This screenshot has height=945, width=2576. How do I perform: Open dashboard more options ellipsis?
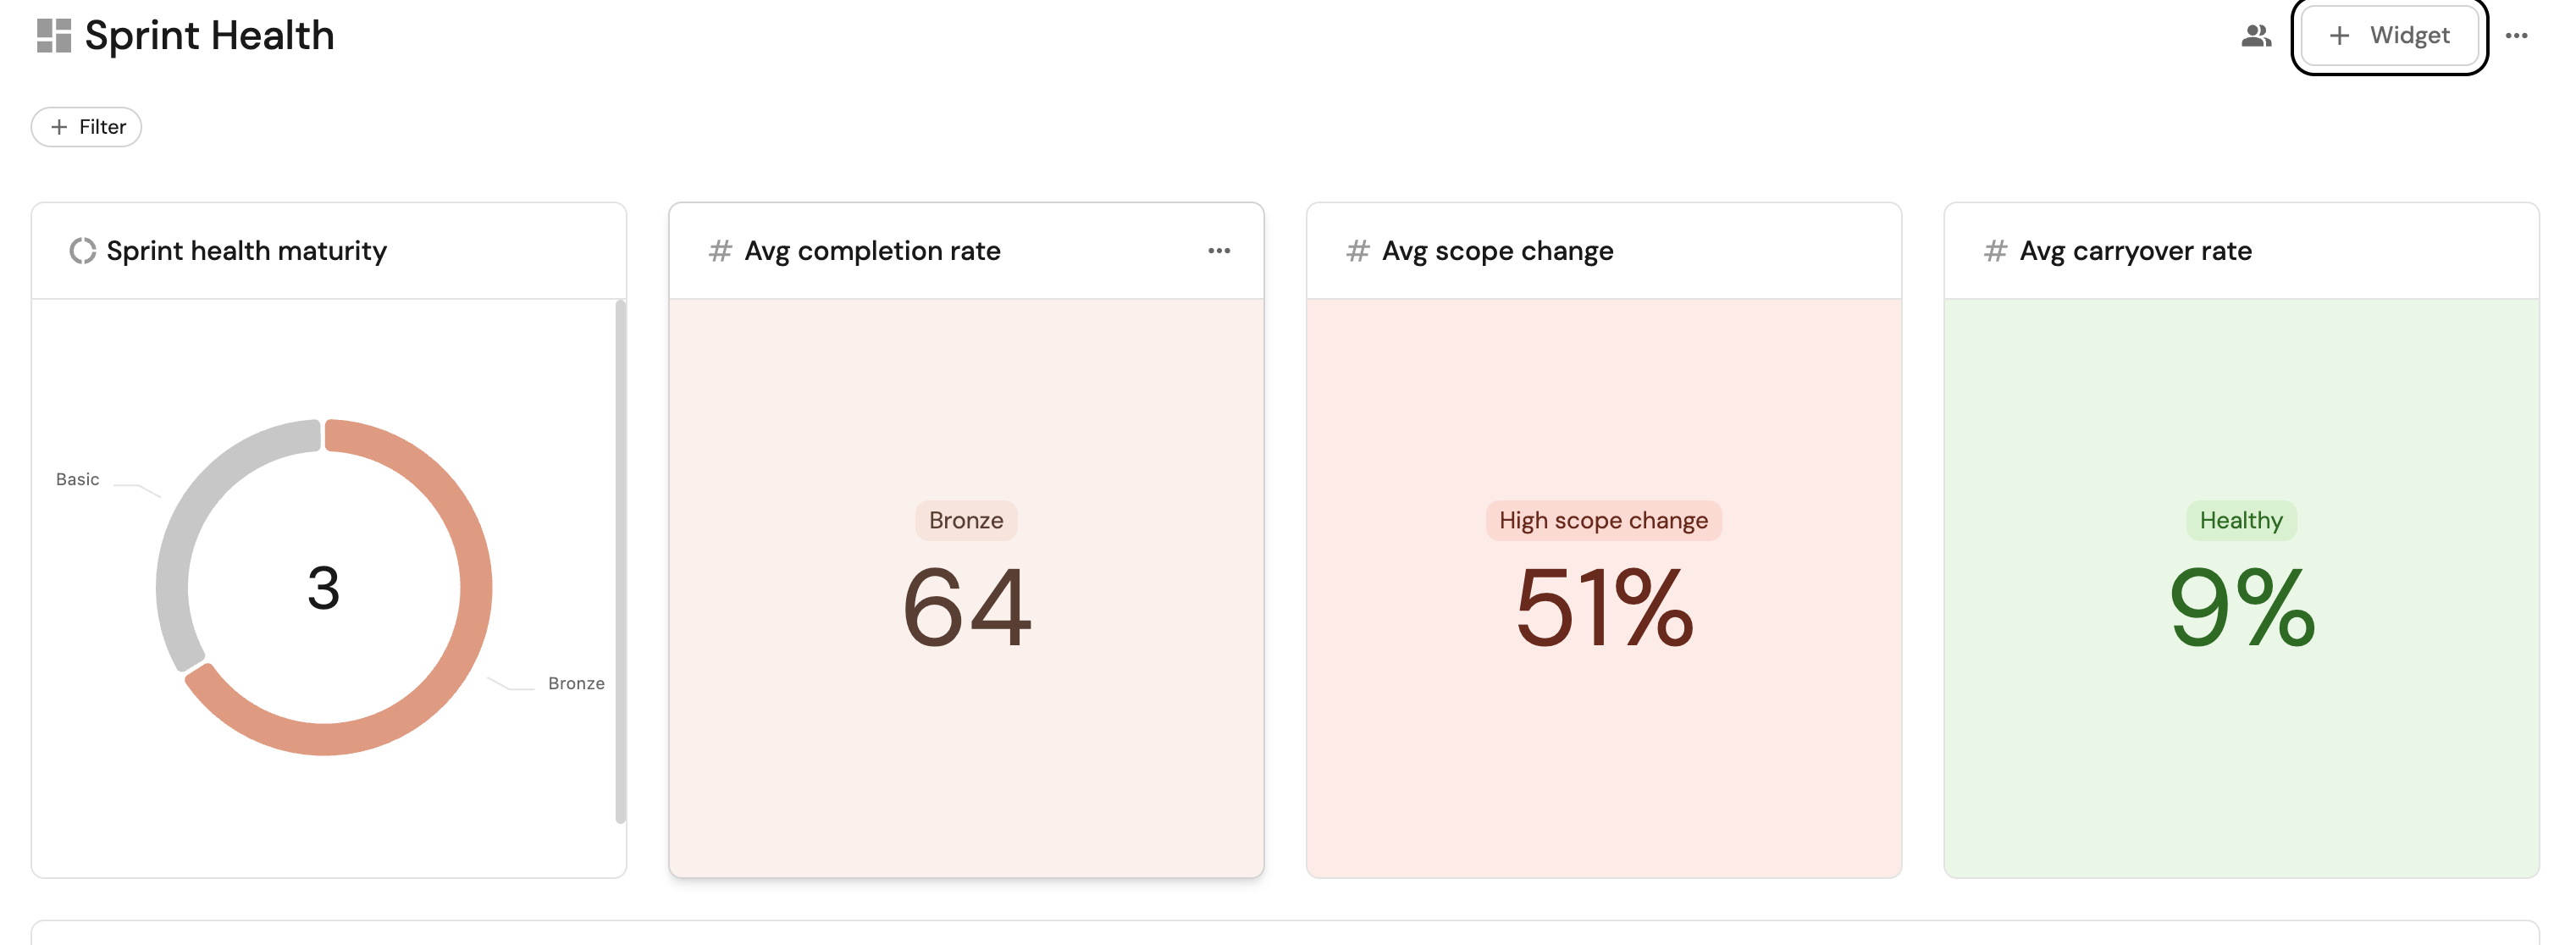[x=2516, y=36]
